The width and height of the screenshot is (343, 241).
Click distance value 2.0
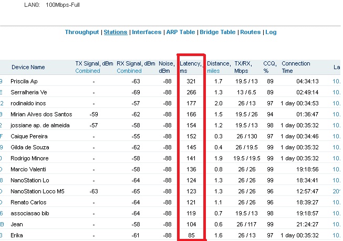click(219, 103)
